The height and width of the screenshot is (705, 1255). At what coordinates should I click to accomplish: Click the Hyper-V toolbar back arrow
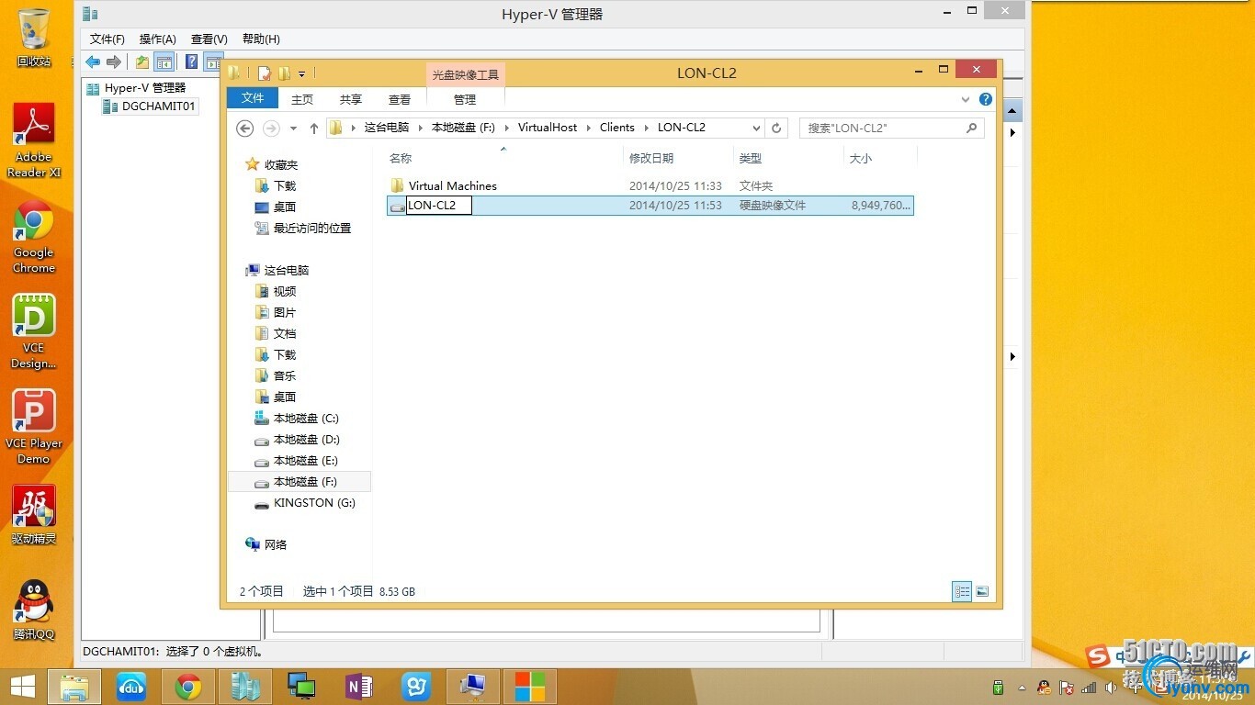tap(93, 62)
